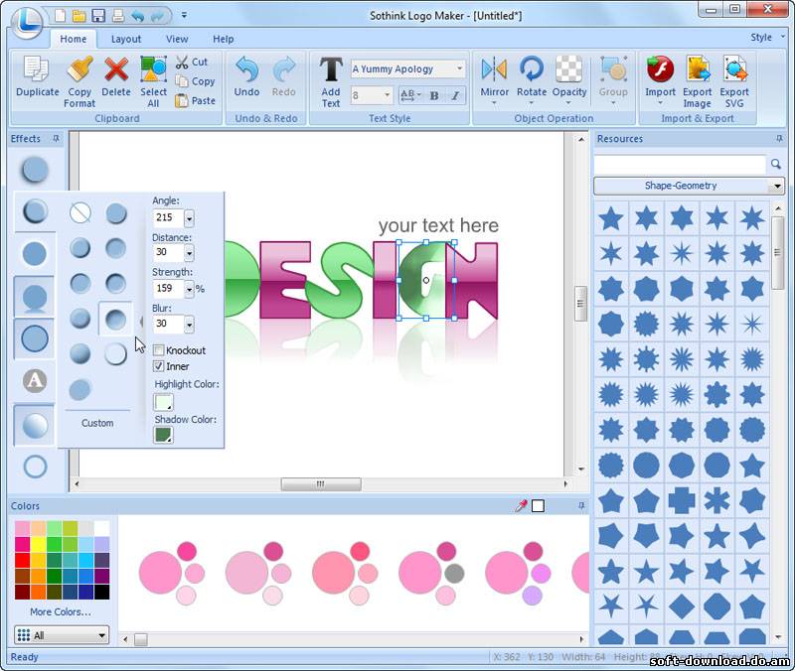Open the Help tab
The height and width of the screenshot is (671, 795).
click(223, 39)
